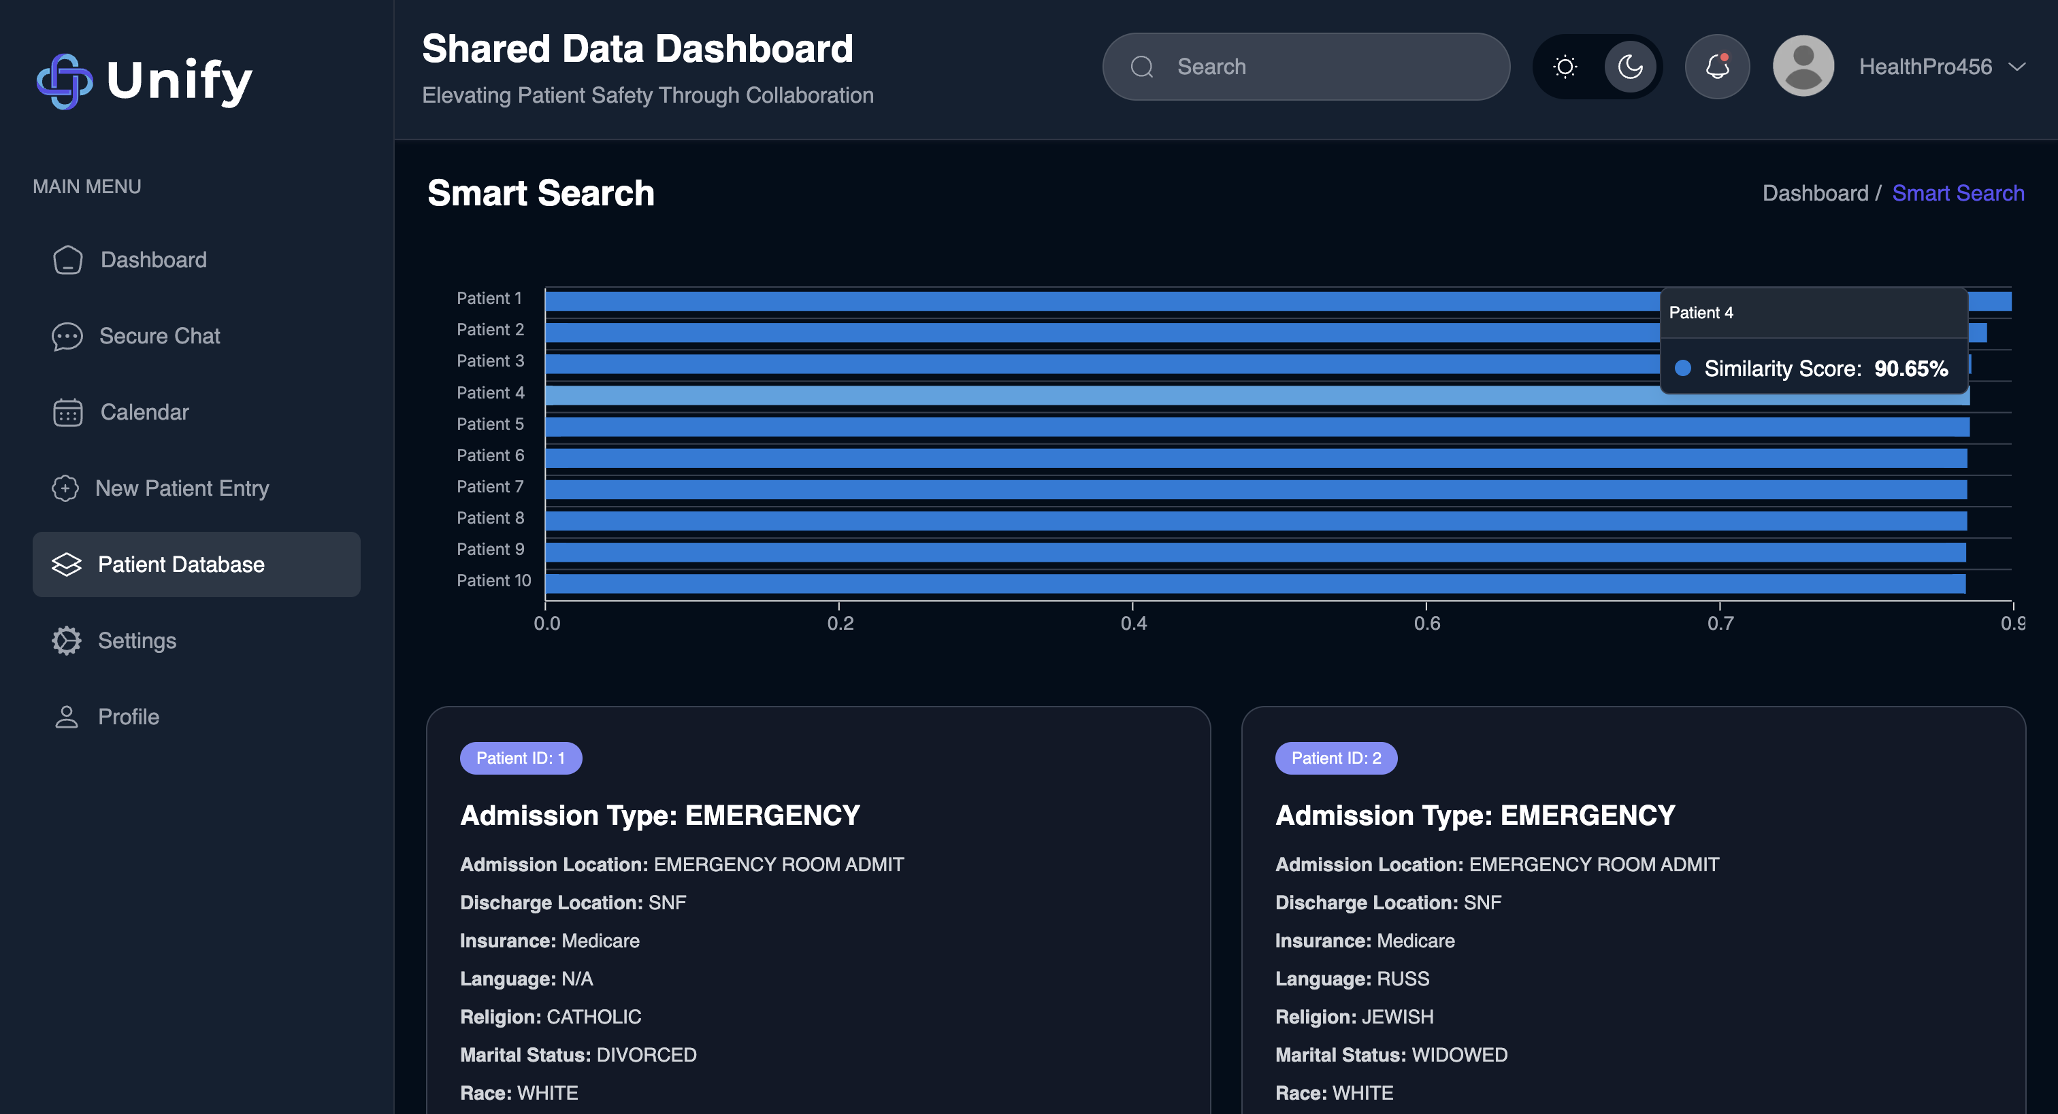Switch to light mode sun toggle
Image resolution: width=2058 pixels, height=1114 pixels.
(x=1565, y=66)
